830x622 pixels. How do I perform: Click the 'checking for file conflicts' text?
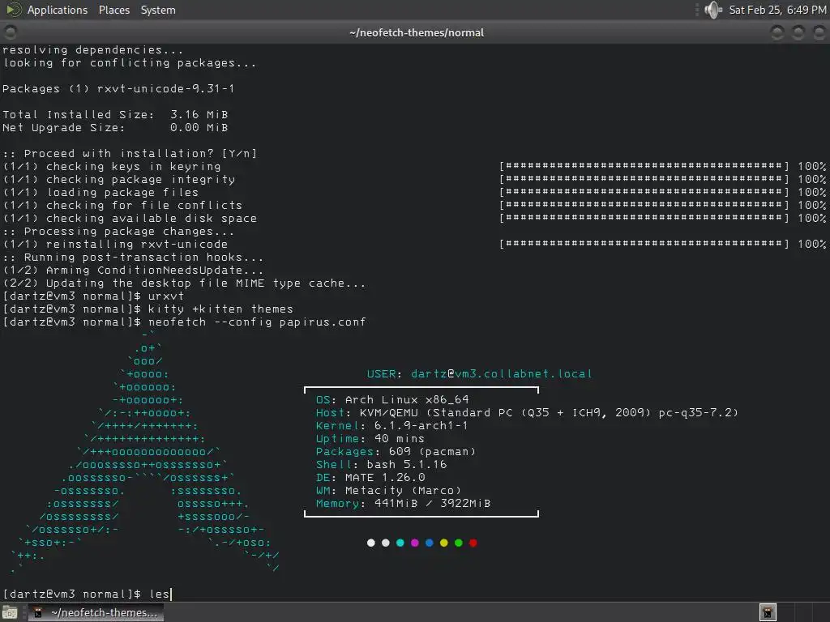tap(144, 205)
